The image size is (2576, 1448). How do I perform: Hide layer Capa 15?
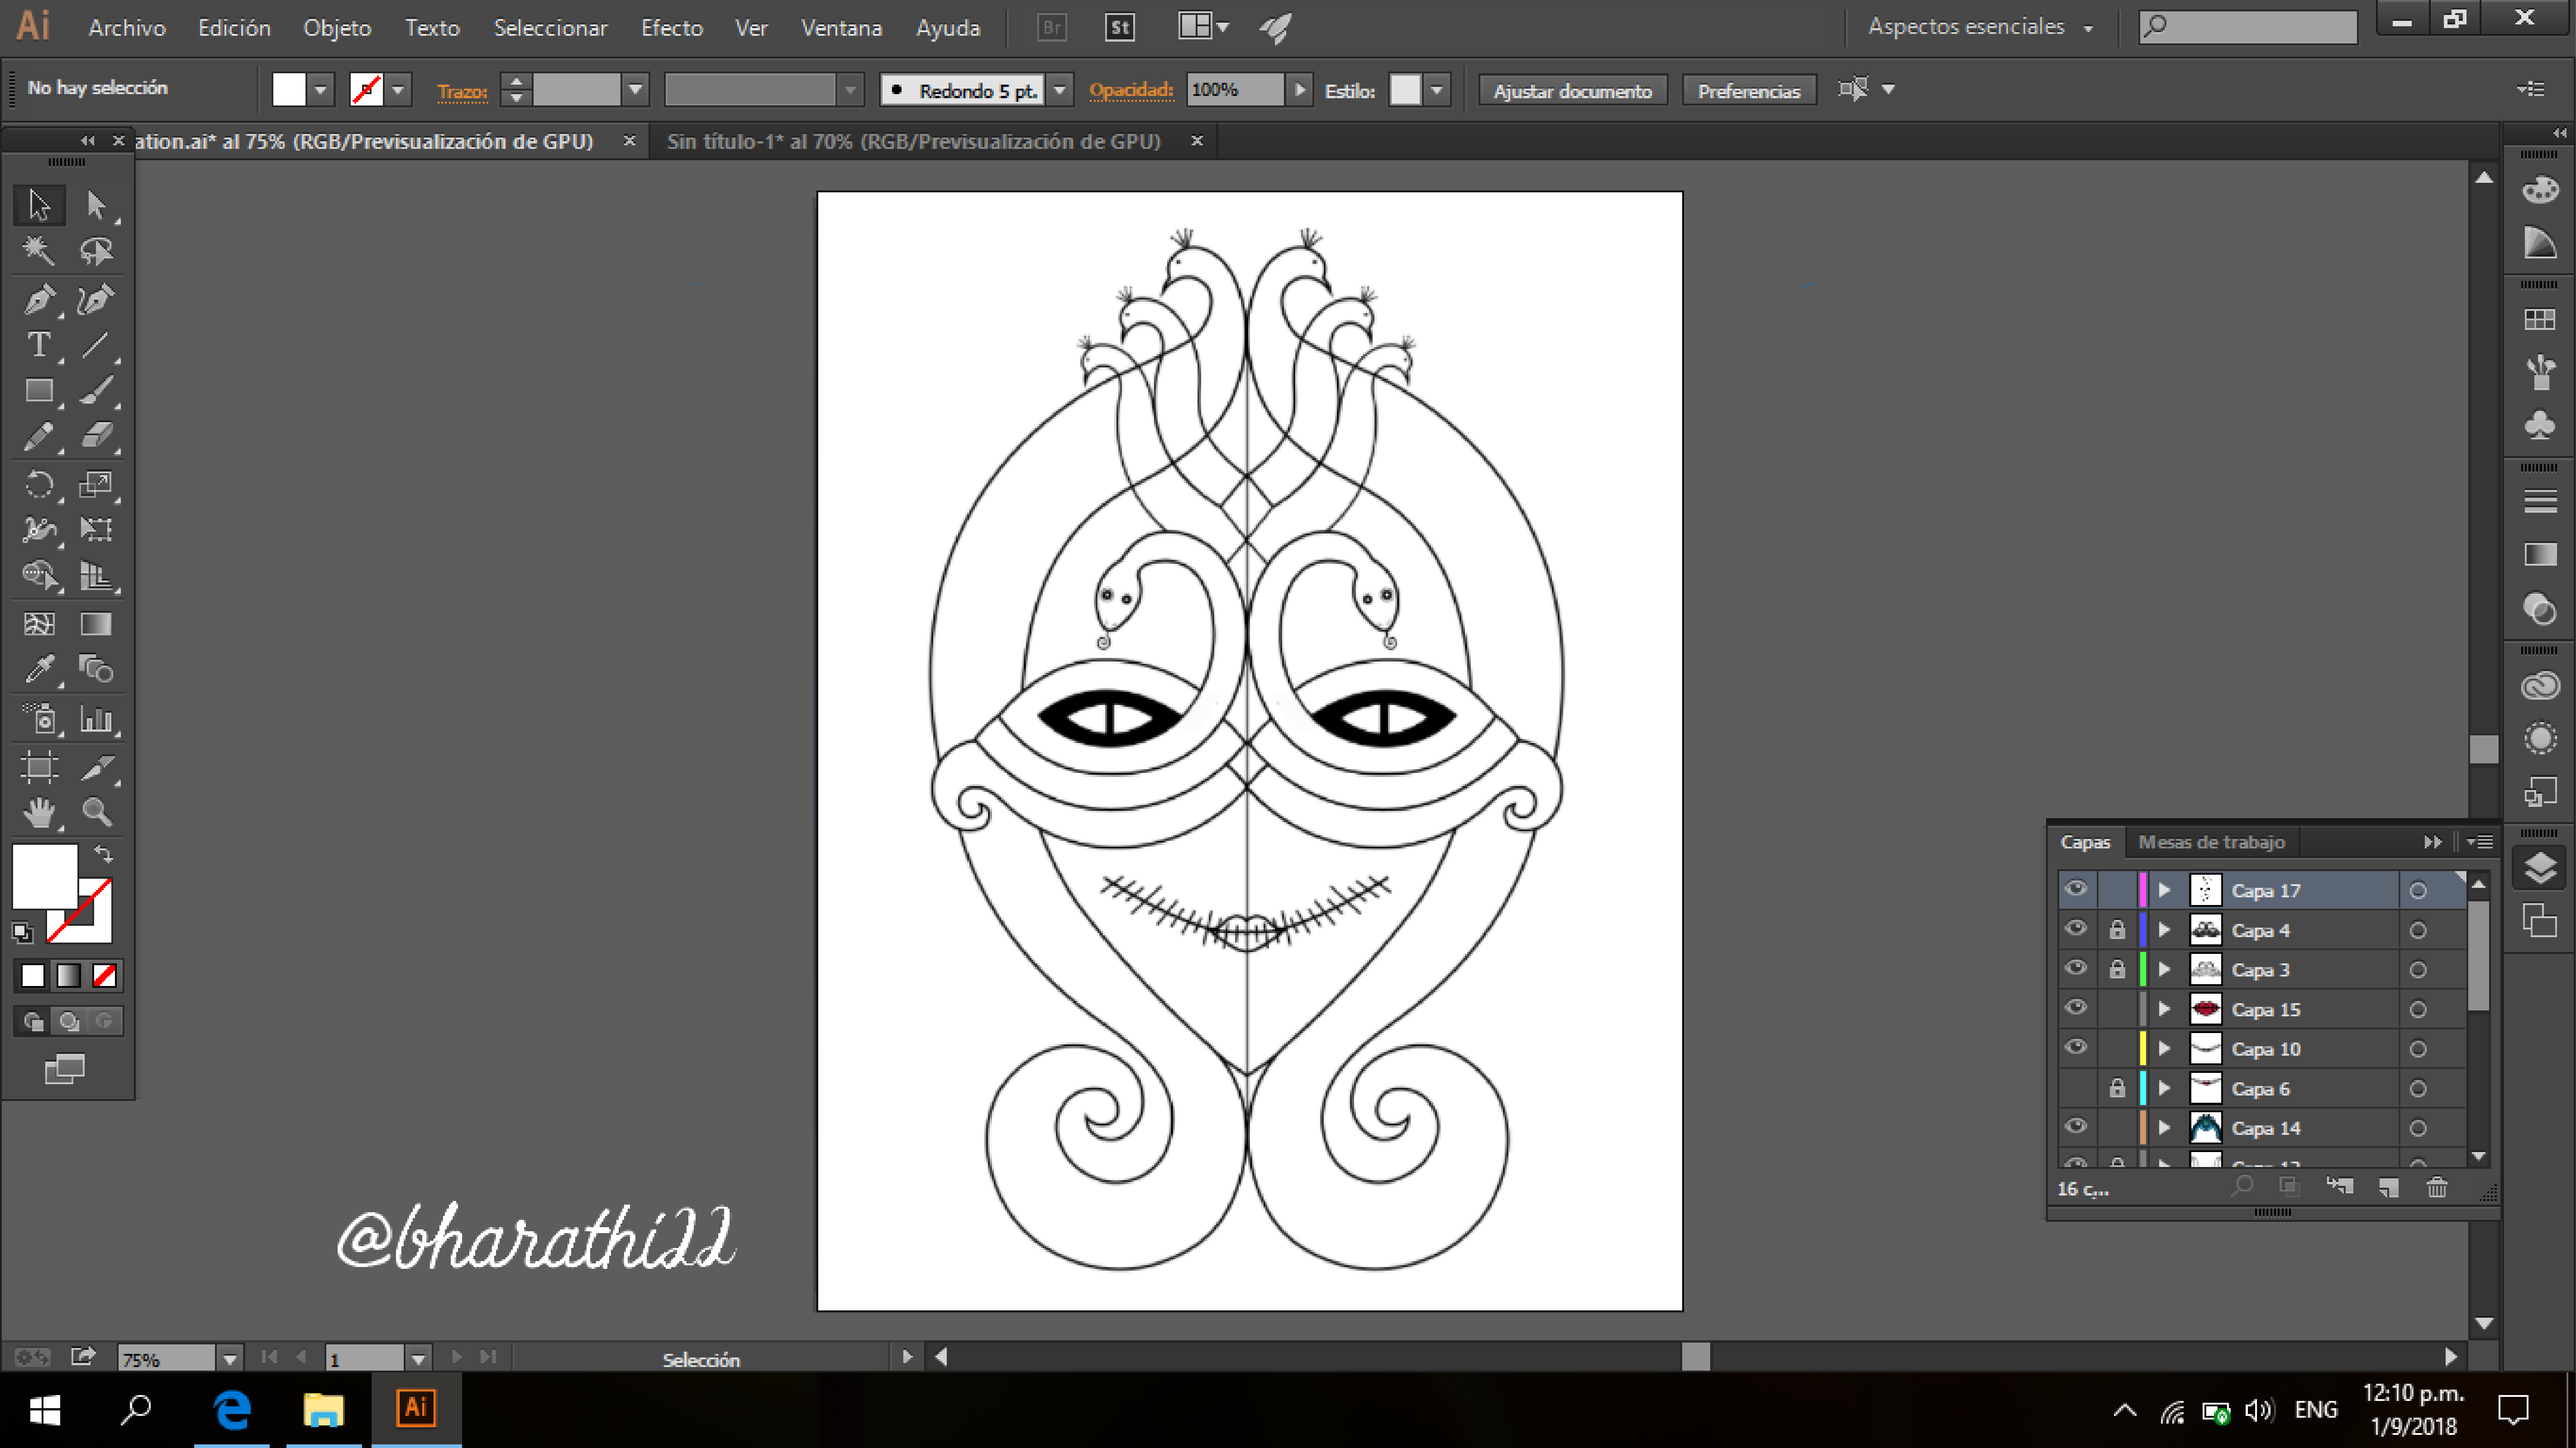pos(2076,1008)
